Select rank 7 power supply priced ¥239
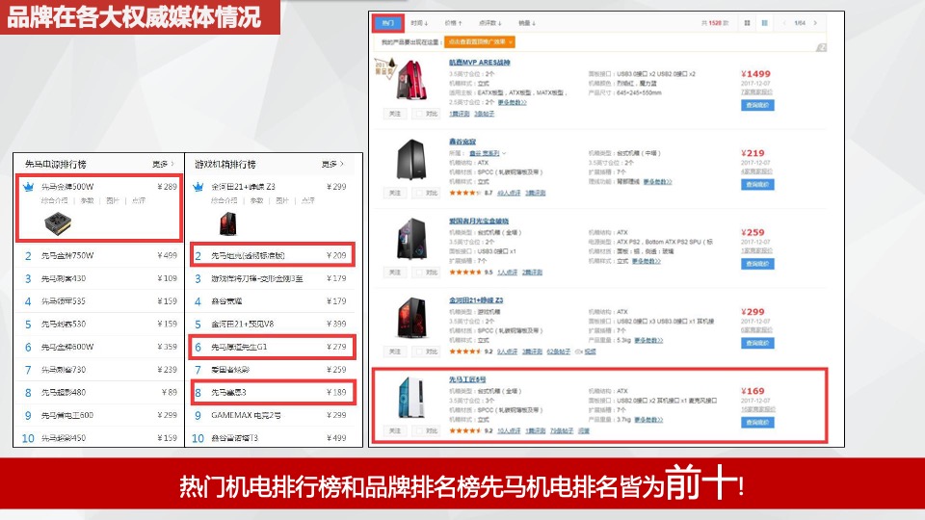Screen dimensions: 925x520 (99, 370)
